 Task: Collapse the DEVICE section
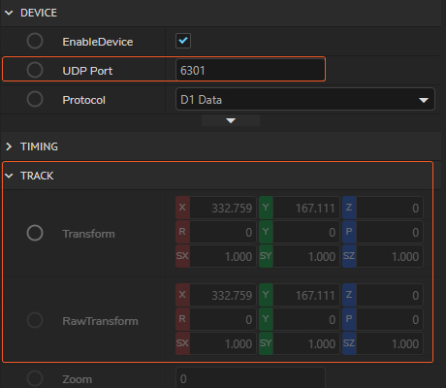(9, 13)
